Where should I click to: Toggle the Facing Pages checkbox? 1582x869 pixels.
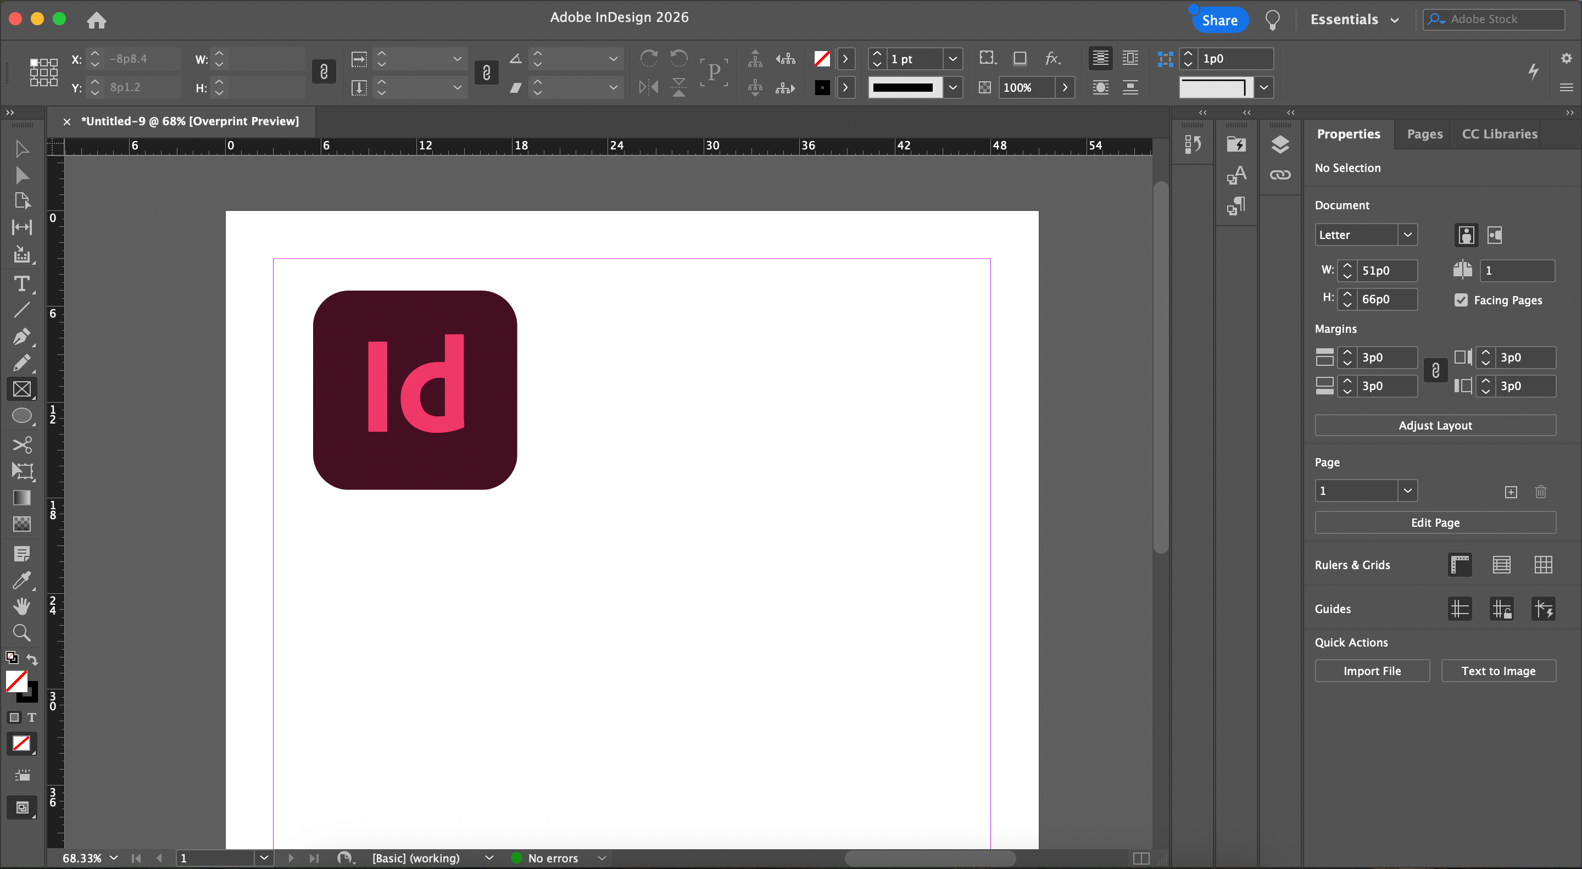point(1461,300)
